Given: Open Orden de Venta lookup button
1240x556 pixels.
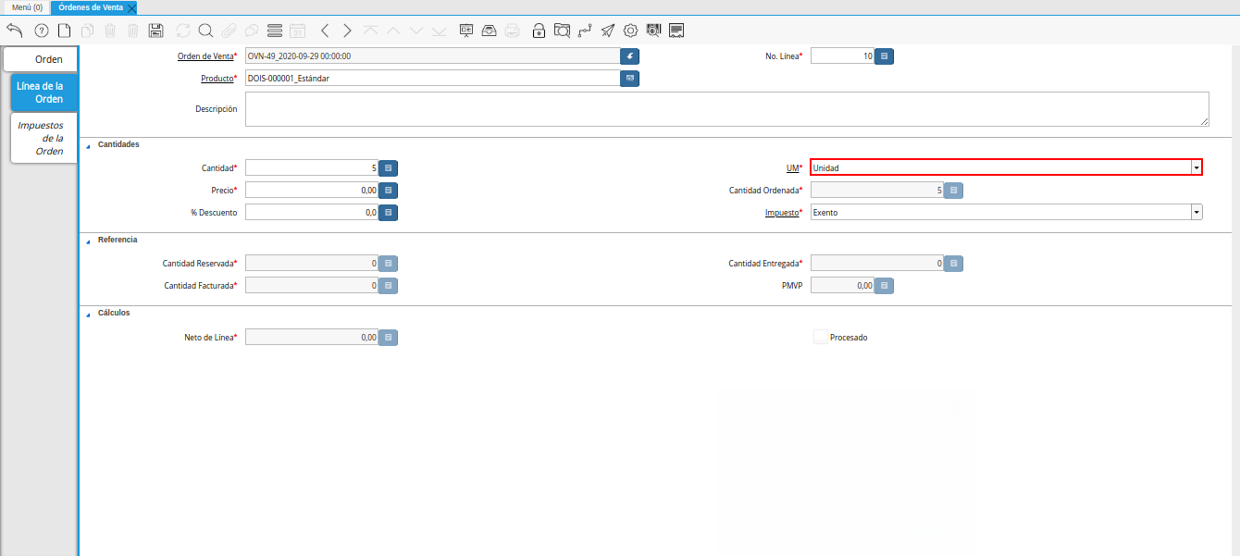Looking at the screenshot, I should click(x=630, y=56).
